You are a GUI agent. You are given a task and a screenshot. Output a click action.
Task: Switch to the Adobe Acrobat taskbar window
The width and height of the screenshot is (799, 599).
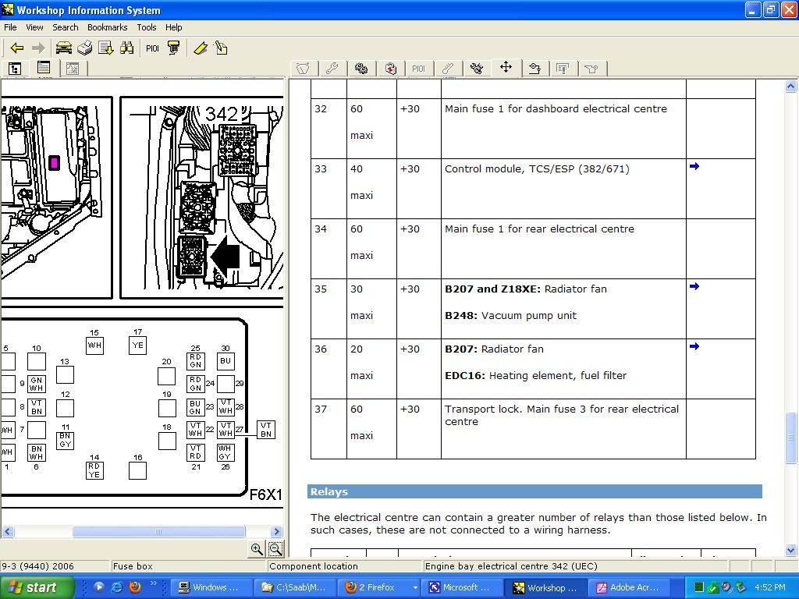(630, 587)
